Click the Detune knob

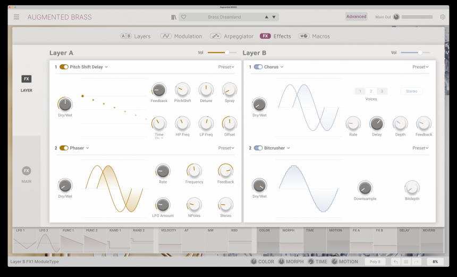[x=206, y=90]
